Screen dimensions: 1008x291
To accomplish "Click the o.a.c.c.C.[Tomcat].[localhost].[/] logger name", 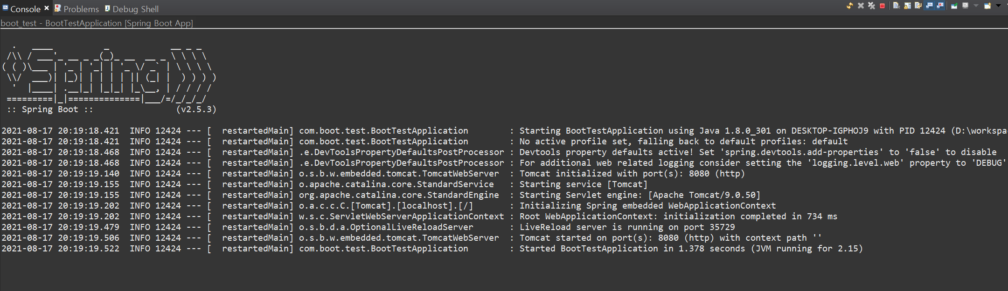I will point(386,206).
